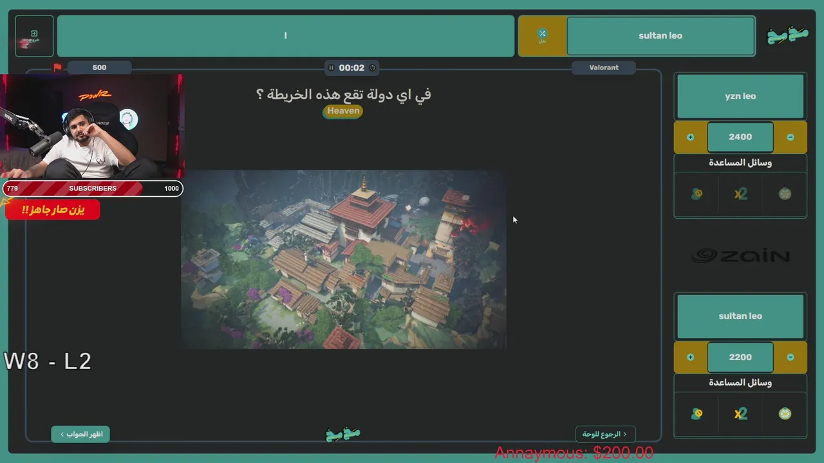Image resolution: width=824 pixels, height=463 pixels.
Task: Click the exit icon in the top-left corner
Action: (34, 35)
